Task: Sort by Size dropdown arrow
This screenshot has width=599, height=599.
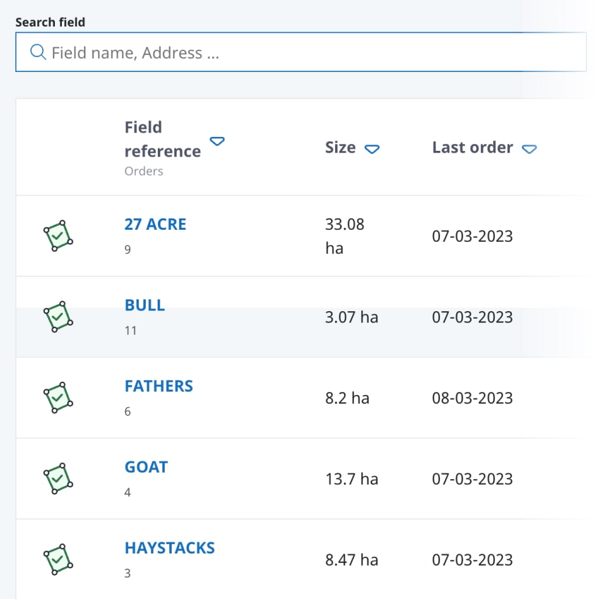Action: point(372,149)
